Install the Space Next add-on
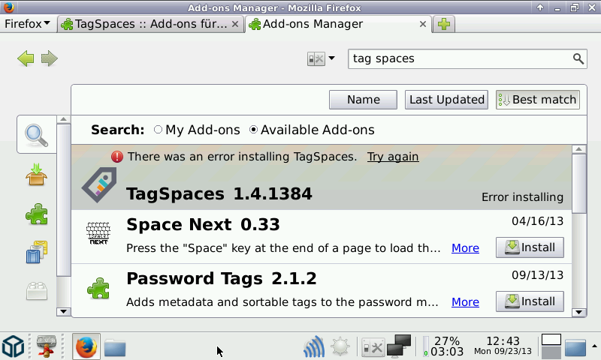Screen dimensions: 601x360 pos(530,247)
